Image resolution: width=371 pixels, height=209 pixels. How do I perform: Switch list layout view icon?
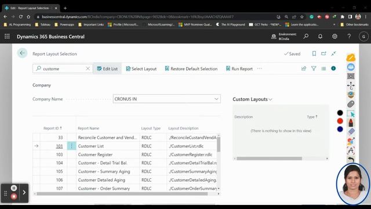click(323, 69)
